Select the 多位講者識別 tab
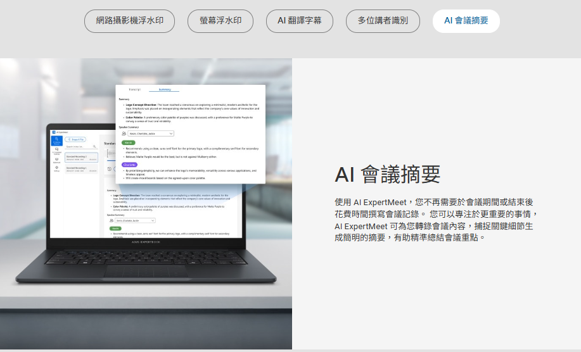 (x=383, y=21)
